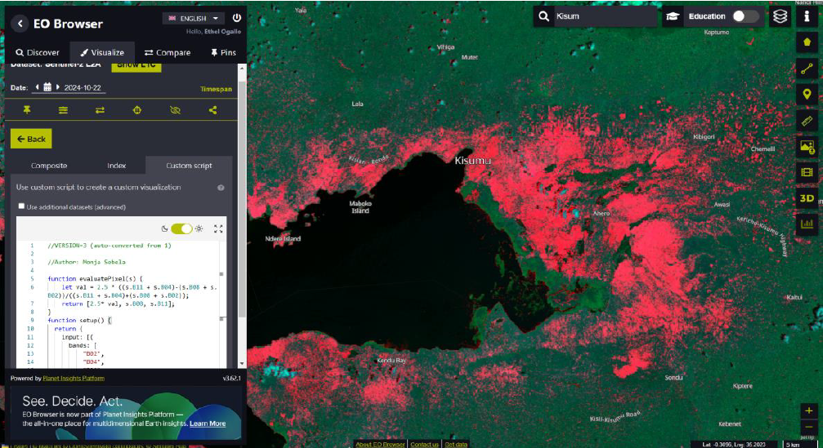Image resolution: width=823 pixels, height=448 pixels.
Task: Open the map layers stack icon
Action: pos(781,16)
